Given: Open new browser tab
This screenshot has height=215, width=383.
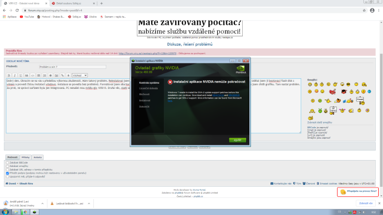Looking at the screenshot, I should coord(101,3).
